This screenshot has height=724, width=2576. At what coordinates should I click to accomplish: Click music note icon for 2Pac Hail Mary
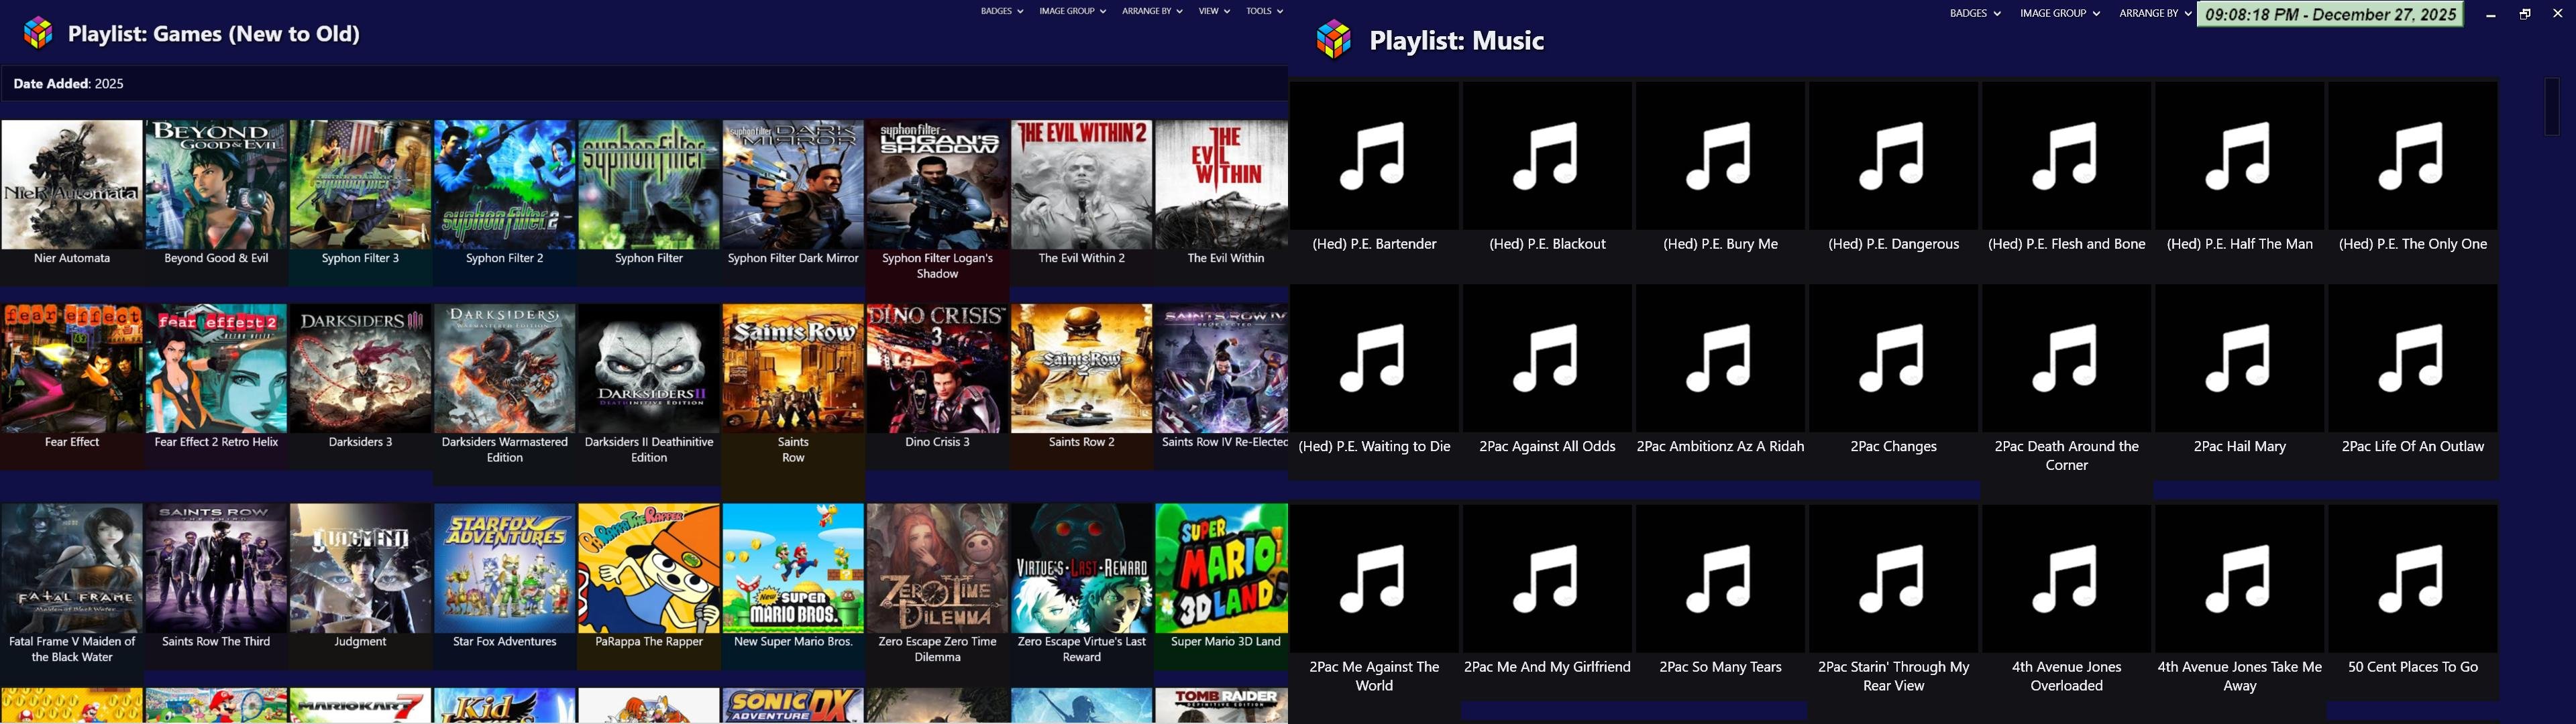pos(2239,358)
